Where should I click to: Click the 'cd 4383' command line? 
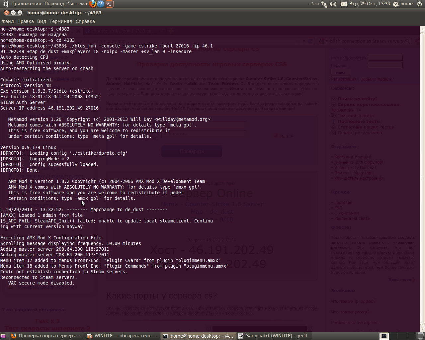point(38,40)
